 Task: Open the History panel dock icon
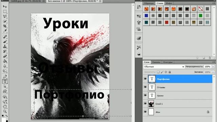point(139,7)
